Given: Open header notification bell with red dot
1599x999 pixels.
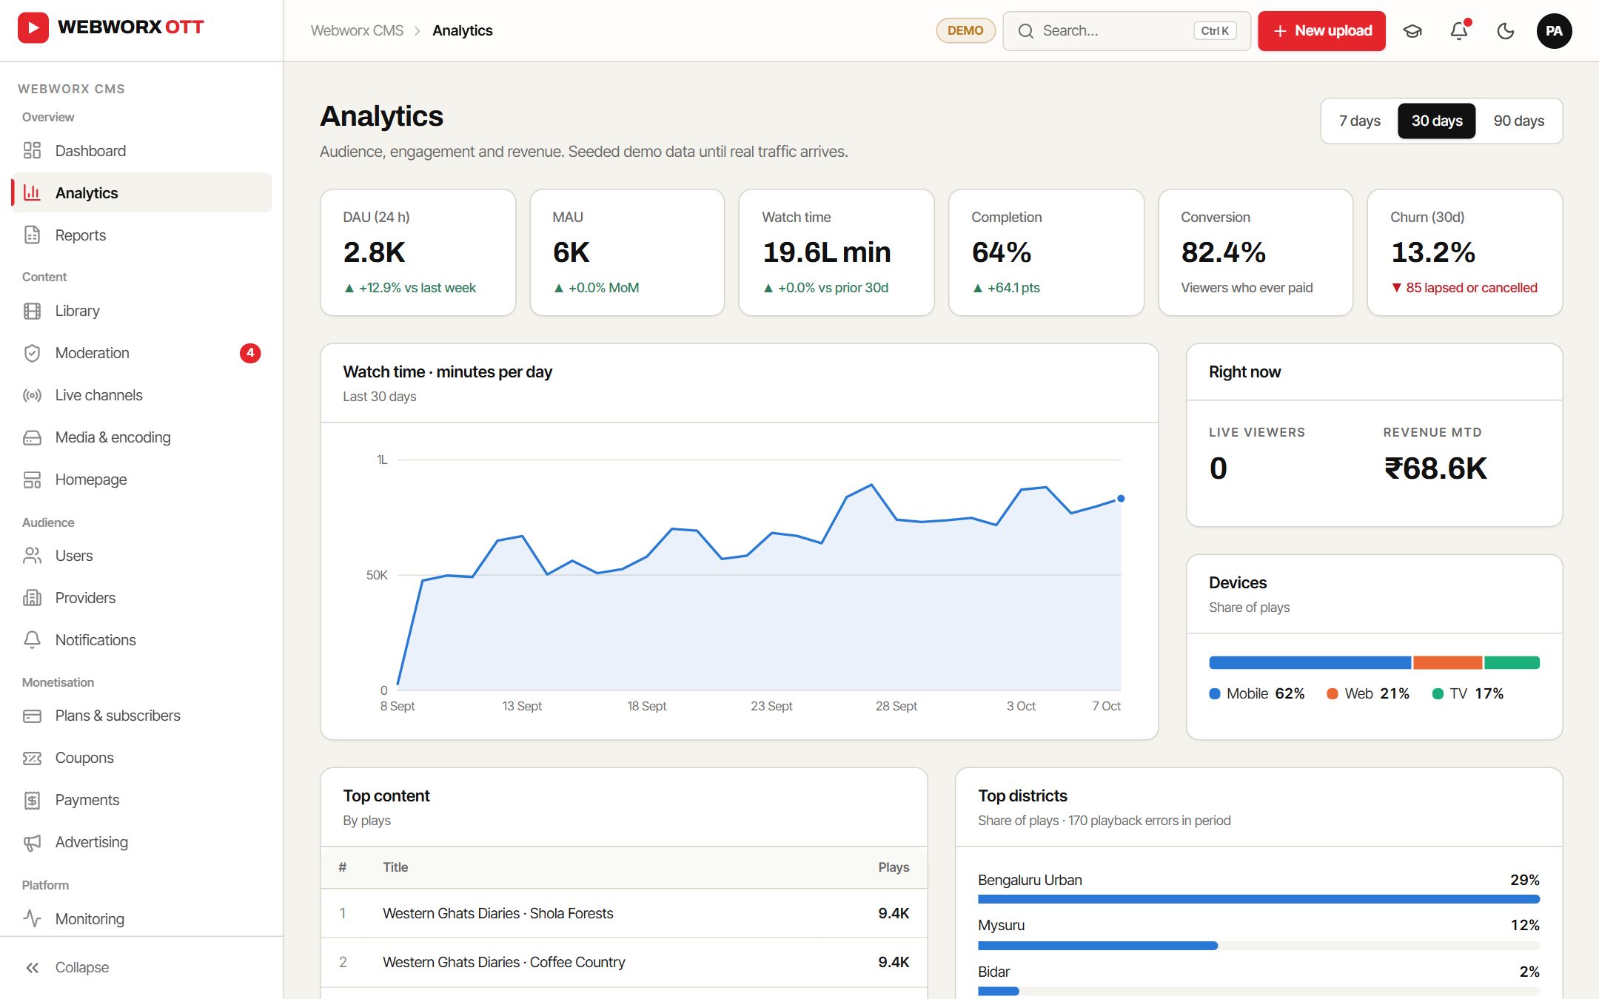Looking at the screenshot, I should tap(1459, 31).
